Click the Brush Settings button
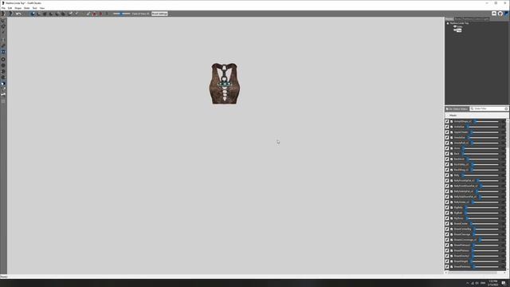 click(159, 14)
